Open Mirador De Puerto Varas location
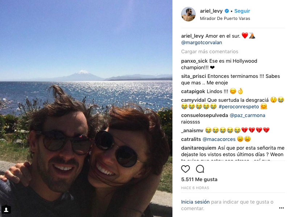The width and height of the screenshot is (292, 217). pyautogui.click(x=225, y=18)
